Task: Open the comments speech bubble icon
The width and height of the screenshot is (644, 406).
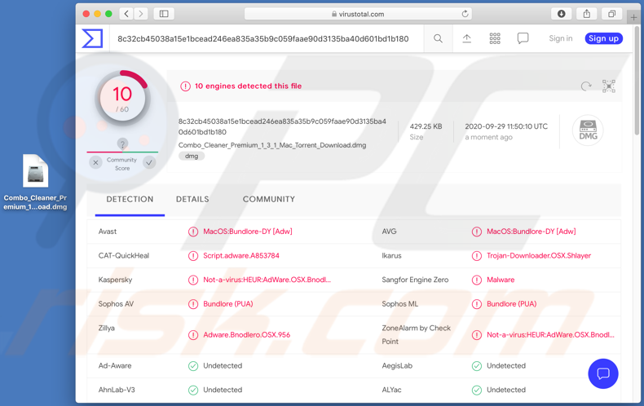Action: [x=523, y=38]
